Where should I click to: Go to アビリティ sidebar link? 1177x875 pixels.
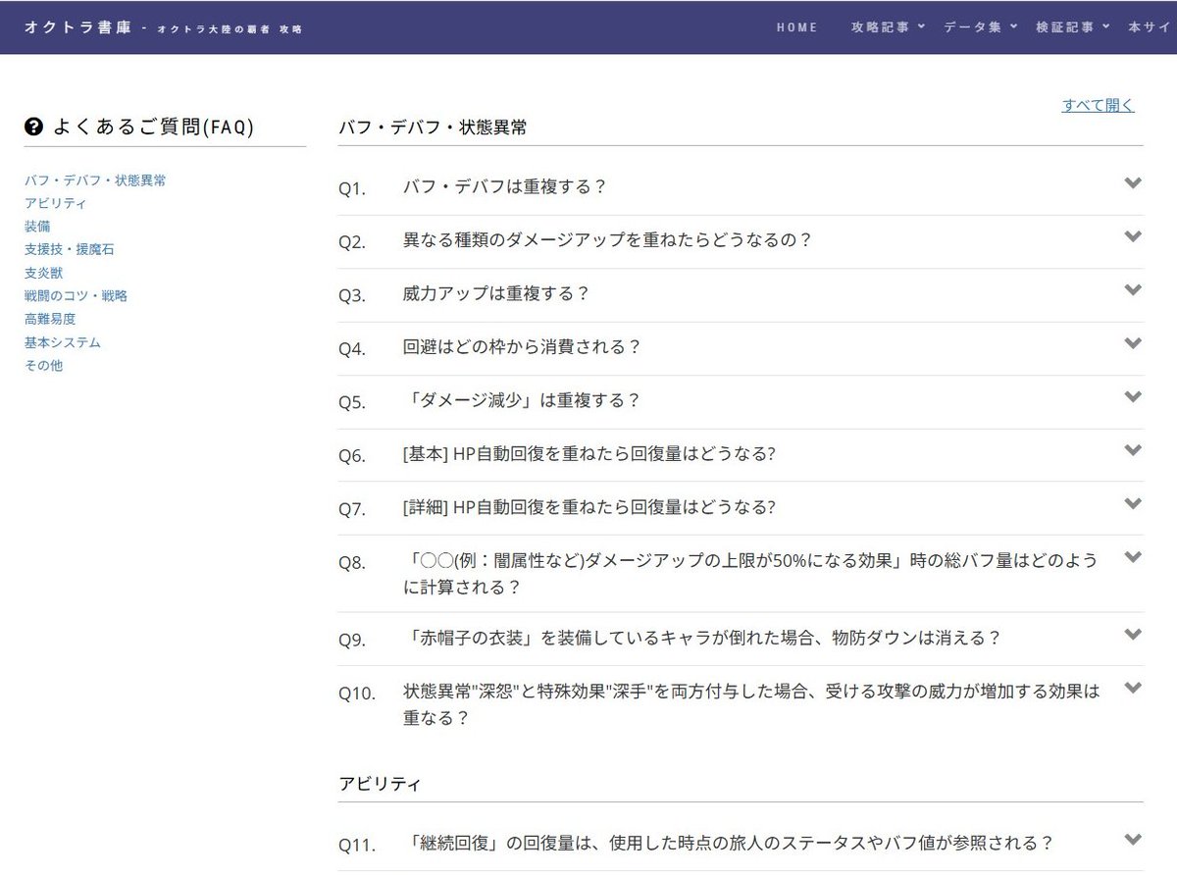(55, 203)
